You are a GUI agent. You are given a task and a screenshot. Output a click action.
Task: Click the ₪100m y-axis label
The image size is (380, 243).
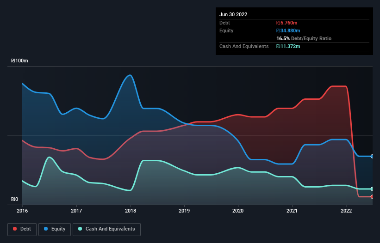[19, 61]
